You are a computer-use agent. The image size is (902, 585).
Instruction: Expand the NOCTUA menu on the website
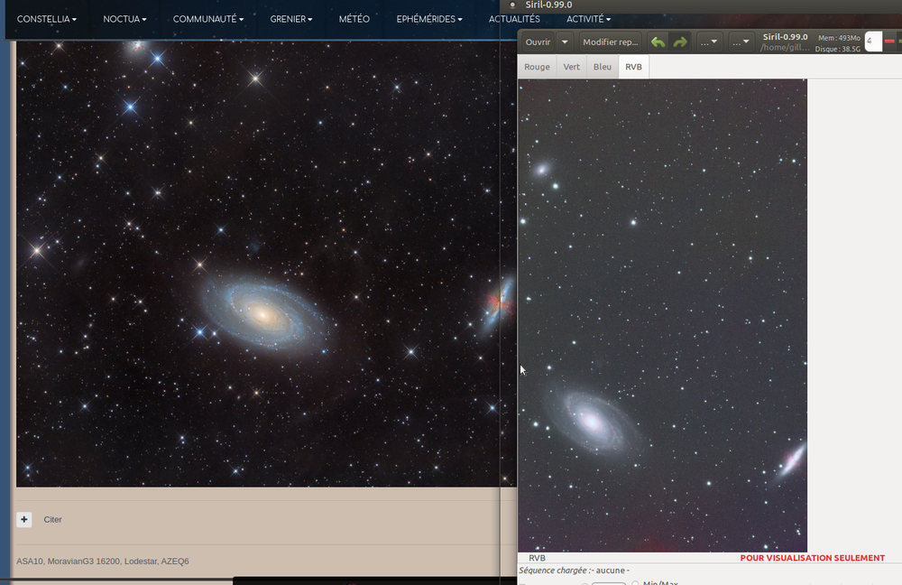click(x=124, y=19)
